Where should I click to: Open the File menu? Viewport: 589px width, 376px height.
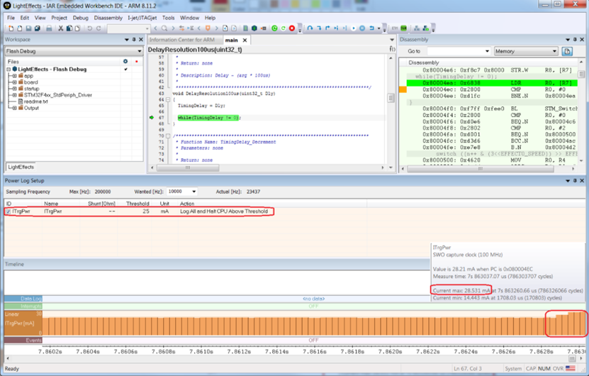coord(11,18)
